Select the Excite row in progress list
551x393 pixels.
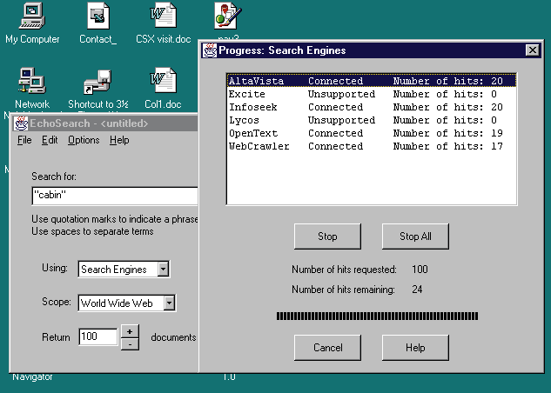(x=372, y=94)
